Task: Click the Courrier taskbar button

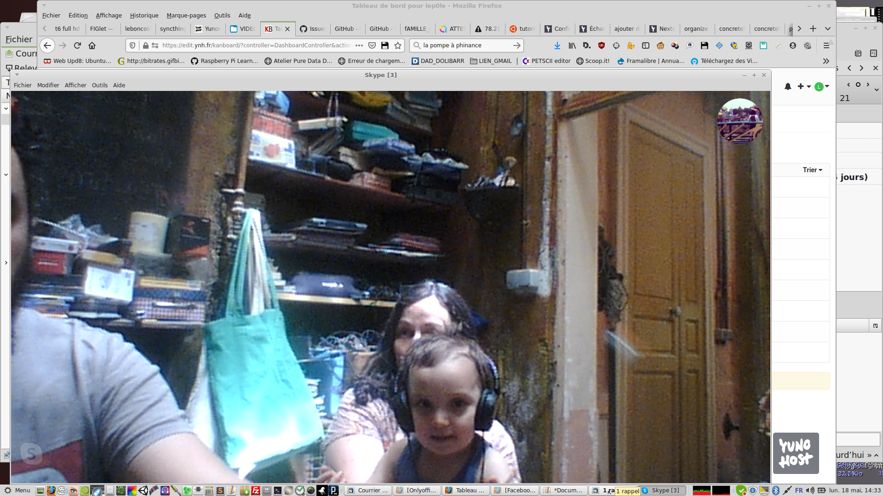Action: (x=368, y=490)
